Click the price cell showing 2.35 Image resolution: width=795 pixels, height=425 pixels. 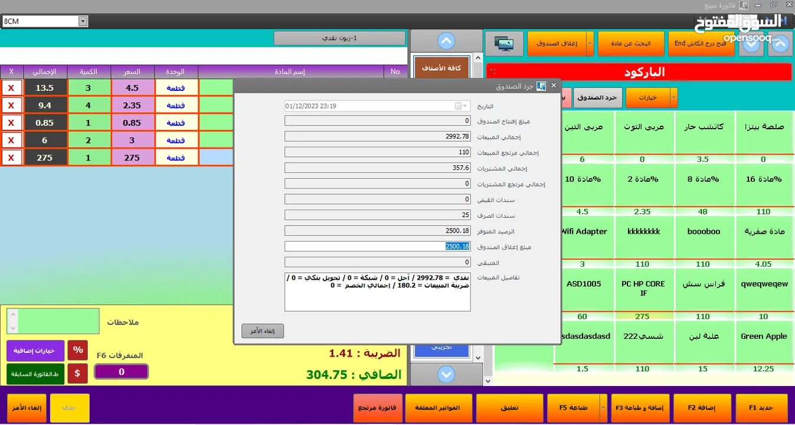132,106
